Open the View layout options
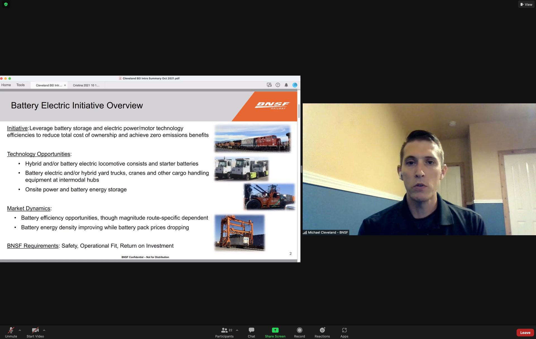Image resolution: width=536 pixels, height=339 pixels. coord(526,4)
